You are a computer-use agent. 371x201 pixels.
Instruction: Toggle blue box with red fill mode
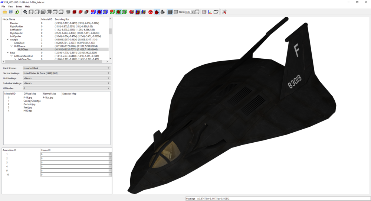pos(99,12)
